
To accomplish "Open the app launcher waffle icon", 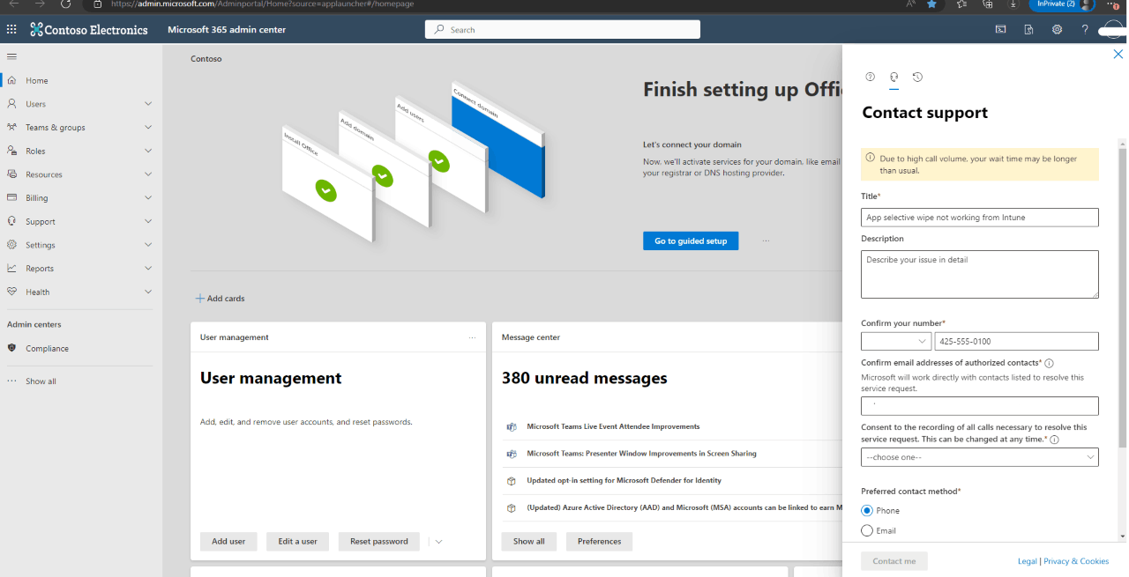I will click(11, 29).
